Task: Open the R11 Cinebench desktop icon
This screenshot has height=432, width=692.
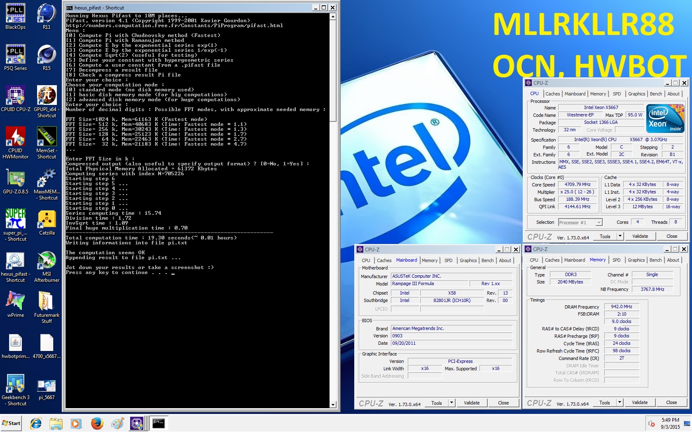Action: coord(47,16)
